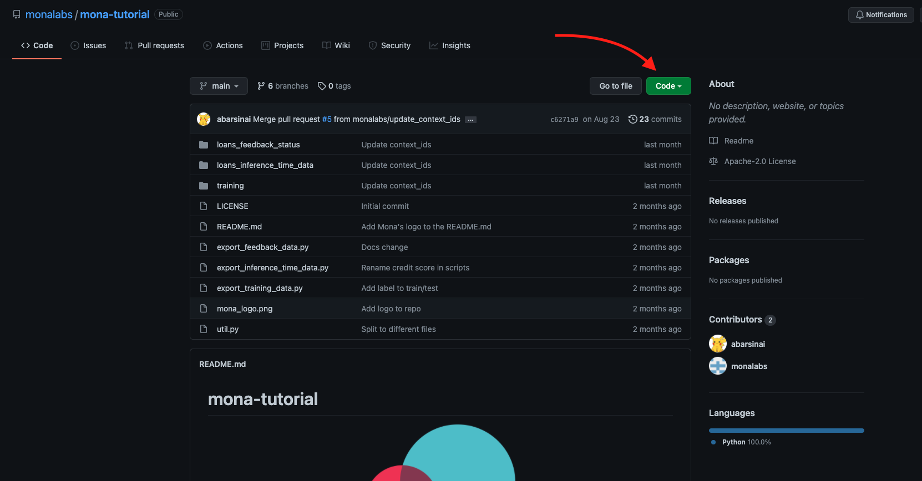View the Insights tab
The width and height of the screenshot is (922, 481).
[x=450, y=45]
